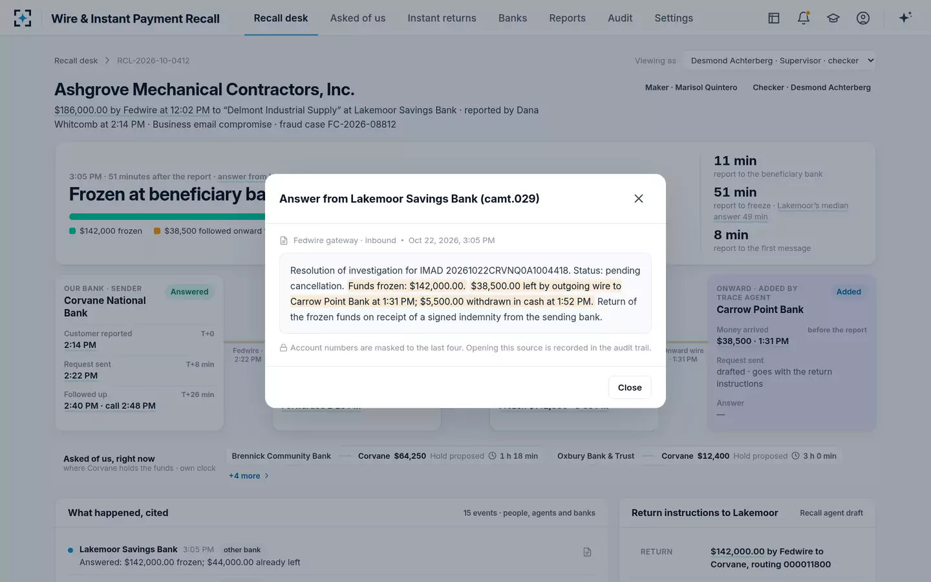This screenshot has height=582, width=931.
Task: Close the camt.029 dialog with the X
Action: pos(639,199)
